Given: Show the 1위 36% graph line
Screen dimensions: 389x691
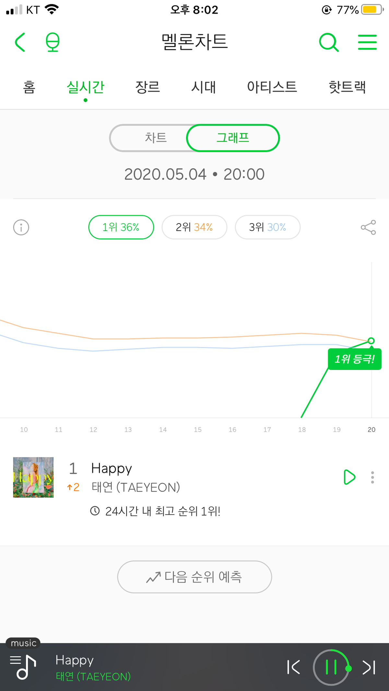Looking at the screenshot, I should pyautogui.click(x=121, y=227).
